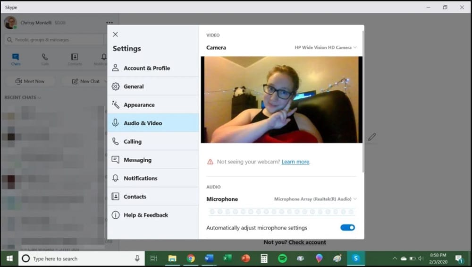This screenshot has width=472, height=267.
Task: Click the microphone level indicator dots
Action: 281,212
